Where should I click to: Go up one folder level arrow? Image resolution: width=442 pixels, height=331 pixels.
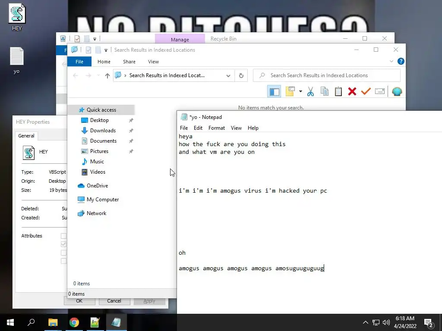[x=107, y=75]
